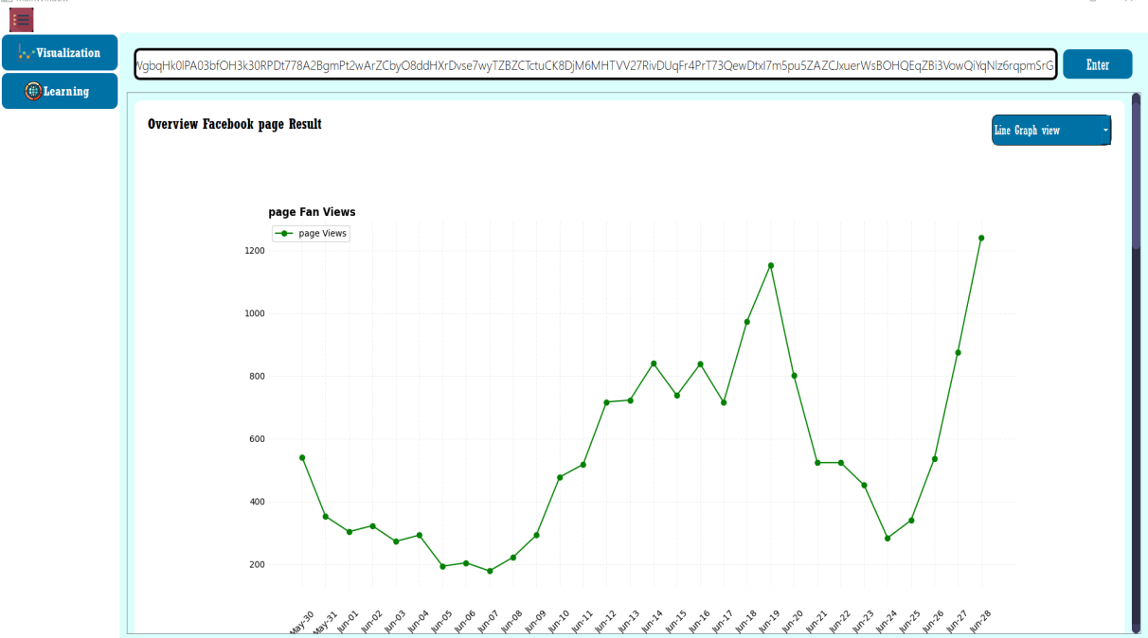Click the 400 y-axis label
Image resolution: width=1148 pixels, height=638 pixels.
pyautogui.click(x=256, y=502)
